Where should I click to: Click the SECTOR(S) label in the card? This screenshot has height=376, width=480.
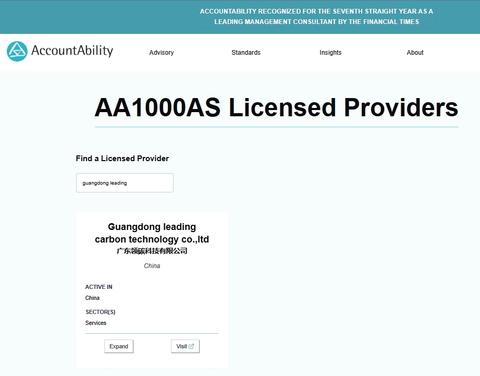[101, 312]
